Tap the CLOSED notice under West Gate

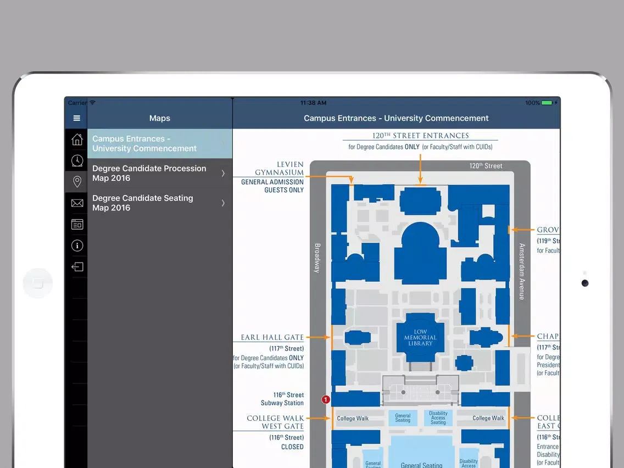[x=292, y=447]
